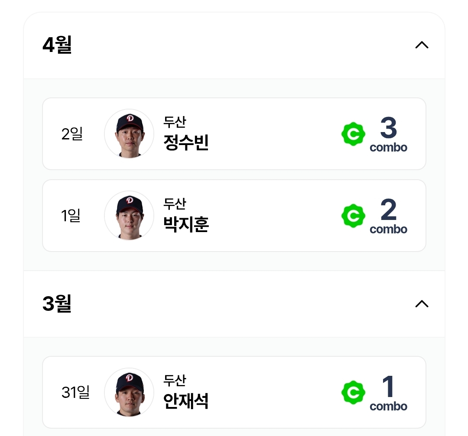468x436 pixels.
Task: Click 안재석 player photo
Action: [x=129, y=392]
